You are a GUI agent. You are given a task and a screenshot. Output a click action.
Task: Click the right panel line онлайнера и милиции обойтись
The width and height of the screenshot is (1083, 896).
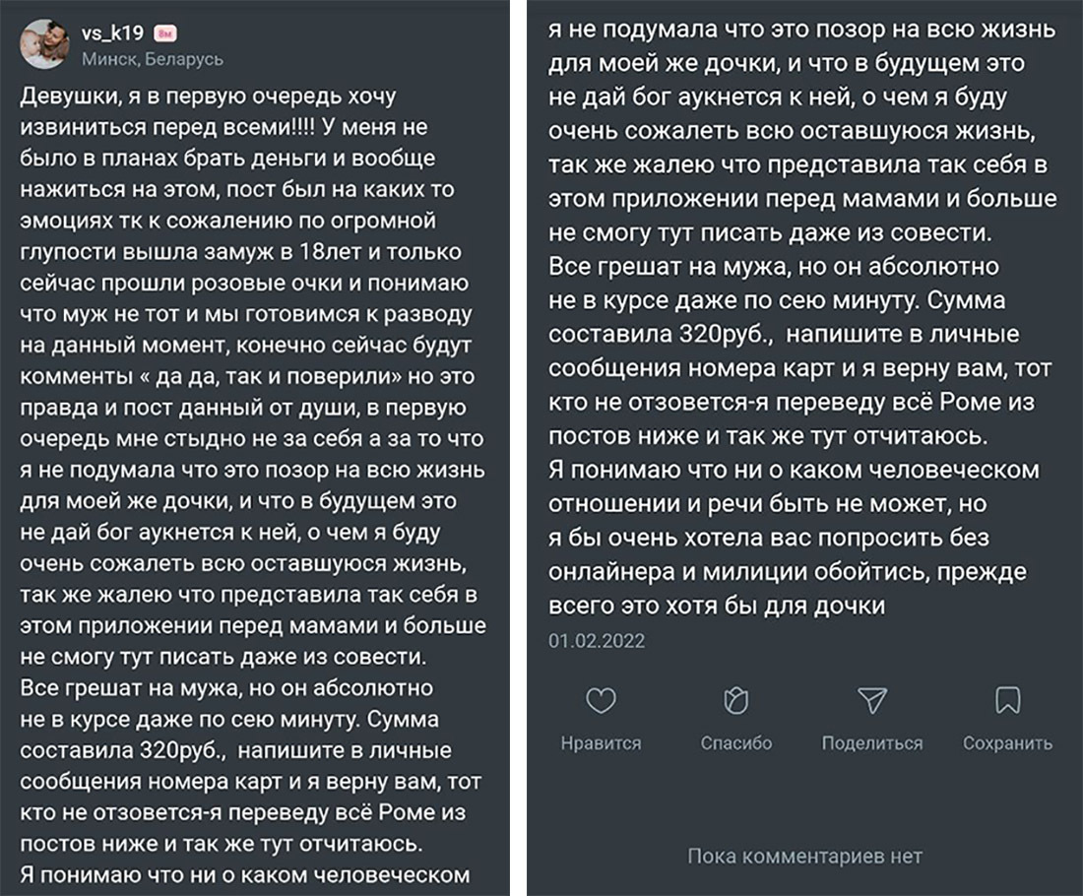tap(788, 572)
